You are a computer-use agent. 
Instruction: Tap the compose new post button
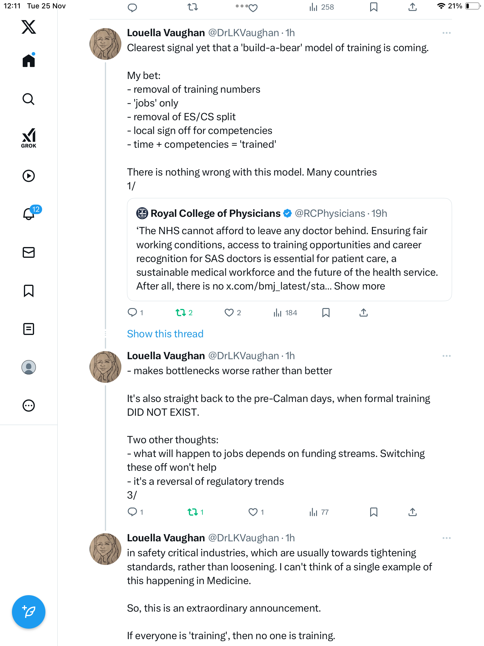tap(29, 612)
